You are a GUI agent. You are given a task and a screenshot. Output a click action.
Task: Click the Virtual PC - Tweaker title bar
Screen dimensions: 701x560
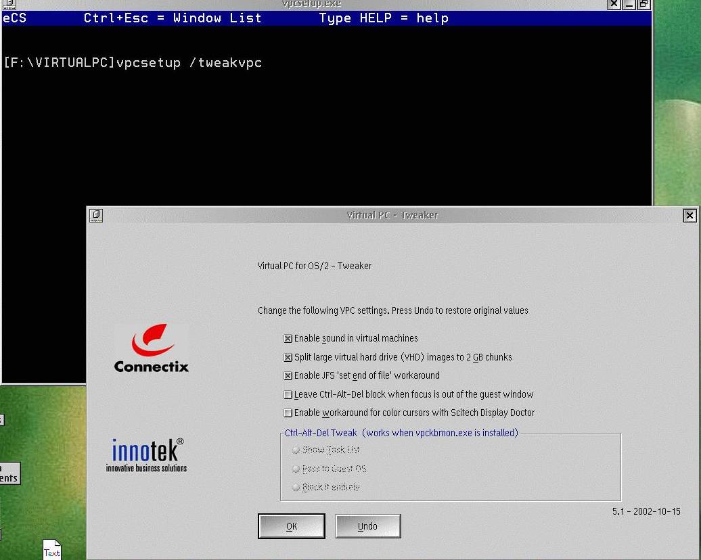pyautogui.click(x=392, y=216)
